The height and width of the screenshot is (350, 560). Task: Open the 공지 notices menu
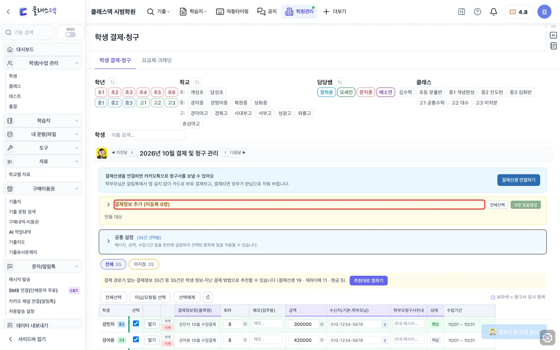tap(267, 12)
